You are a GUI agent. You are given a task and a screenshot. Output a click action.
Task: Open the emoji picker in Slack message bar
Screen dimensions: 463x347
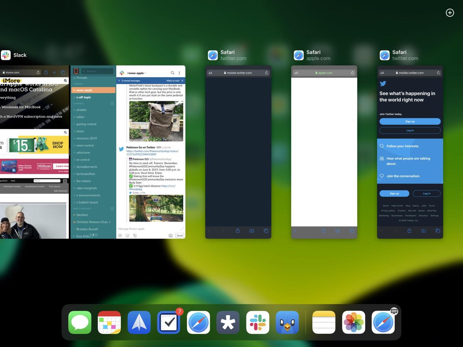[135, 235]
